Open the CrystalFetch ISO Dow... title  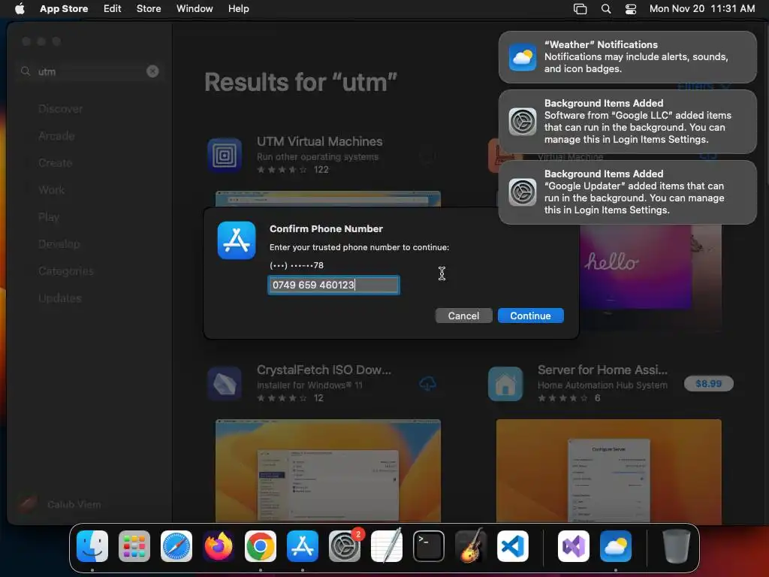click(324, 370)
